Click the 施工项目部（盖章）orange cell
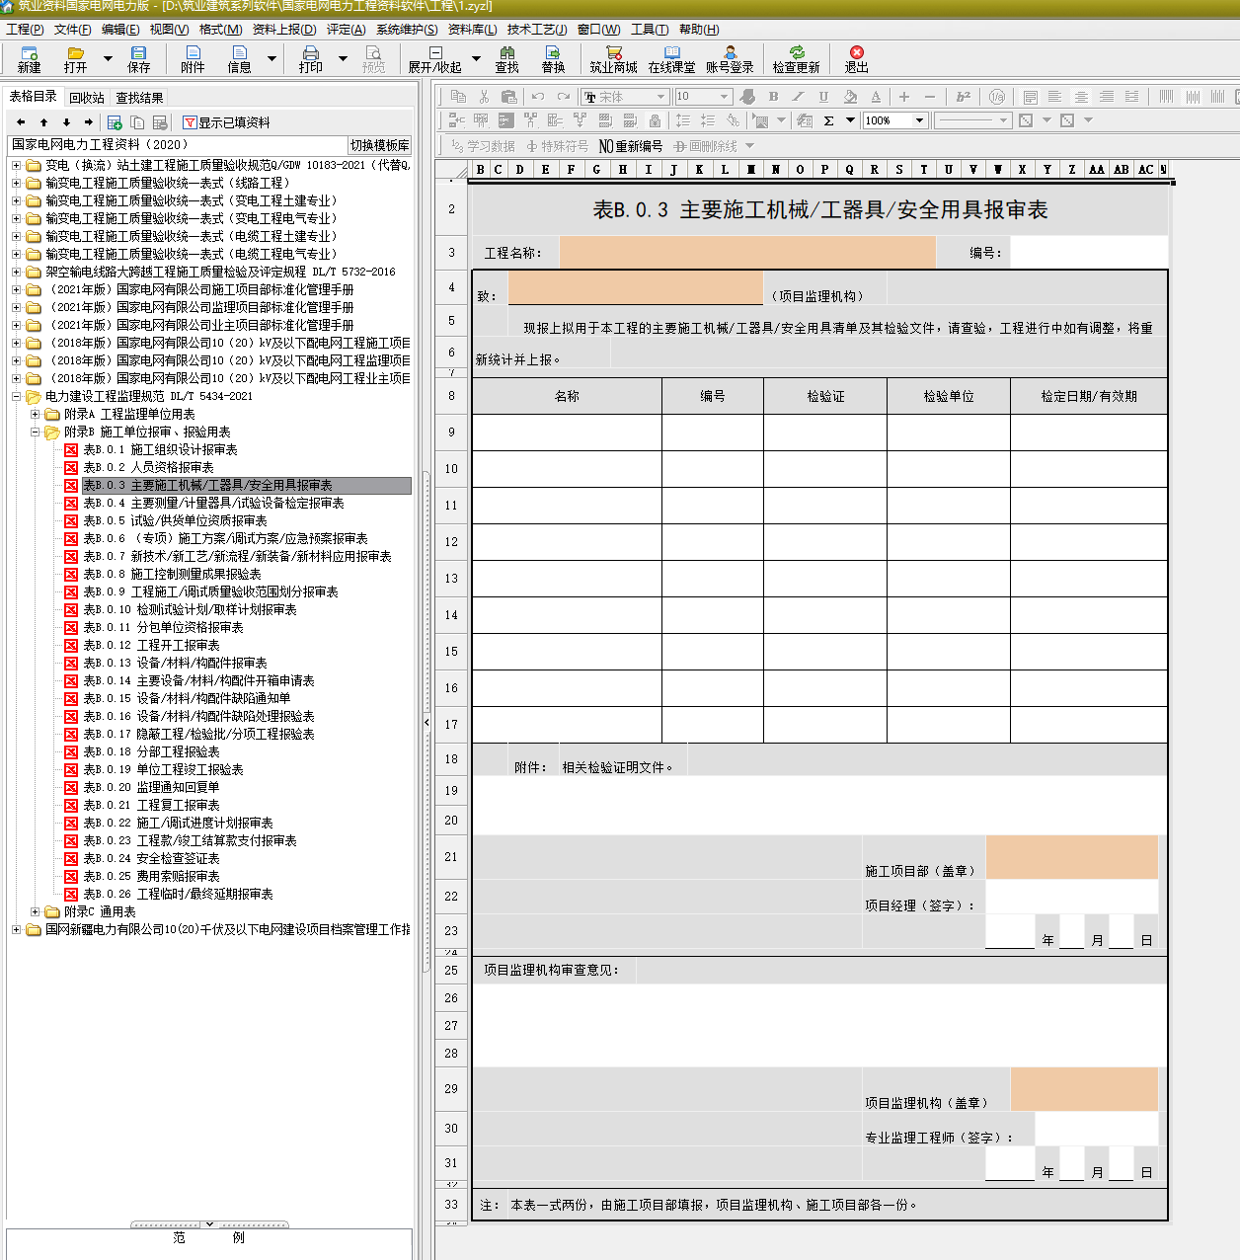 point(1072,857)
